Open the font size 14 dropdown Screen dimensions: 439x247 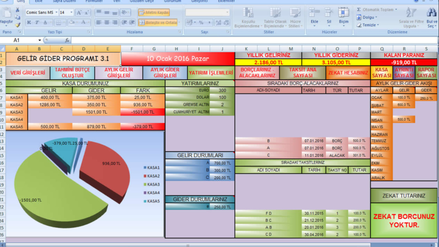pyautogui.click(x=71, y=13)
